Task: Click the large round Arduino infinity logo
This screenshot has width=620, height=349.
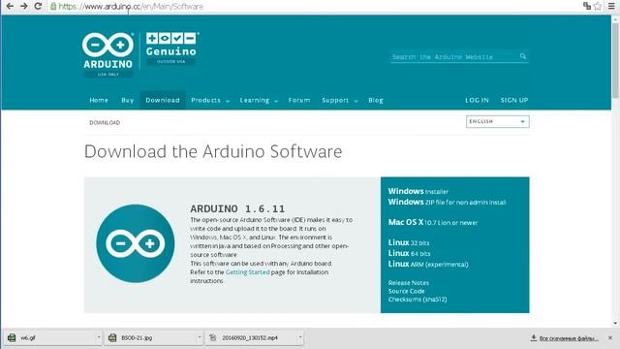Action: [x=136, y=243]
